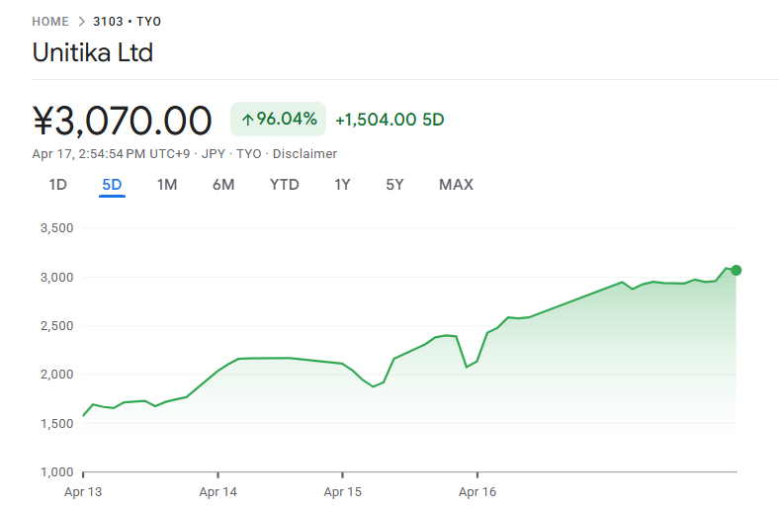The image size is (779, 506).
Task: Click the ¥3,070.00 share price
Action: 123,121
